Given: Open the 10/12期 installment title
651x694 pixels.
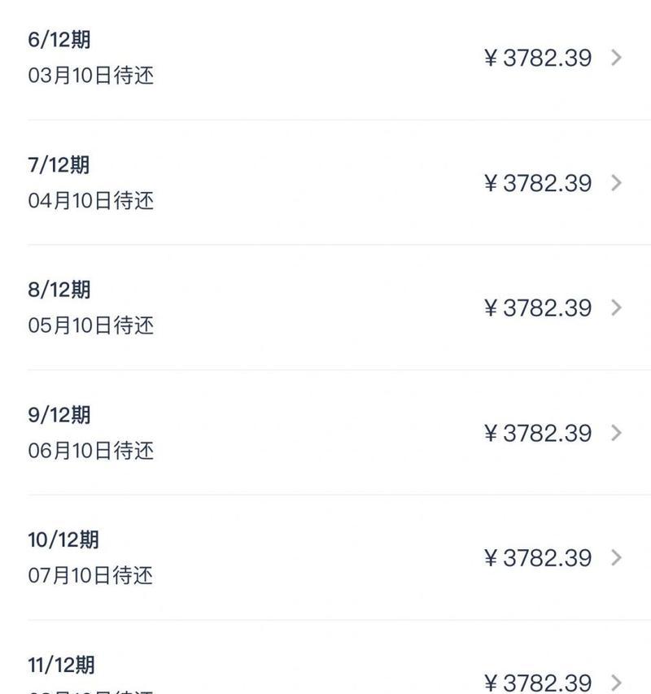Looking at the screenshot, I should coord(63,539).
